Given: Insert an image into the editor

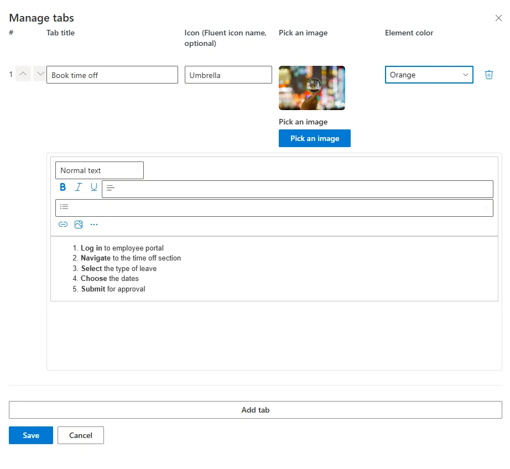Looking at the screenshot, I should click(x=78, y=224).
